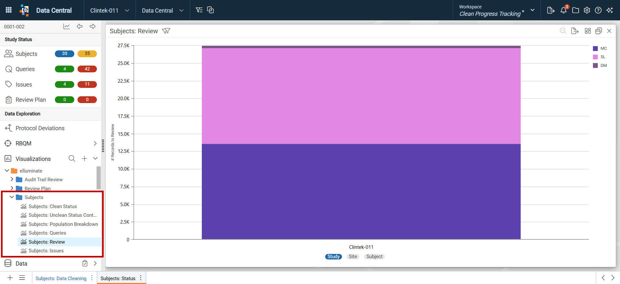Open the Data Central module dropdown

point(163,10)
